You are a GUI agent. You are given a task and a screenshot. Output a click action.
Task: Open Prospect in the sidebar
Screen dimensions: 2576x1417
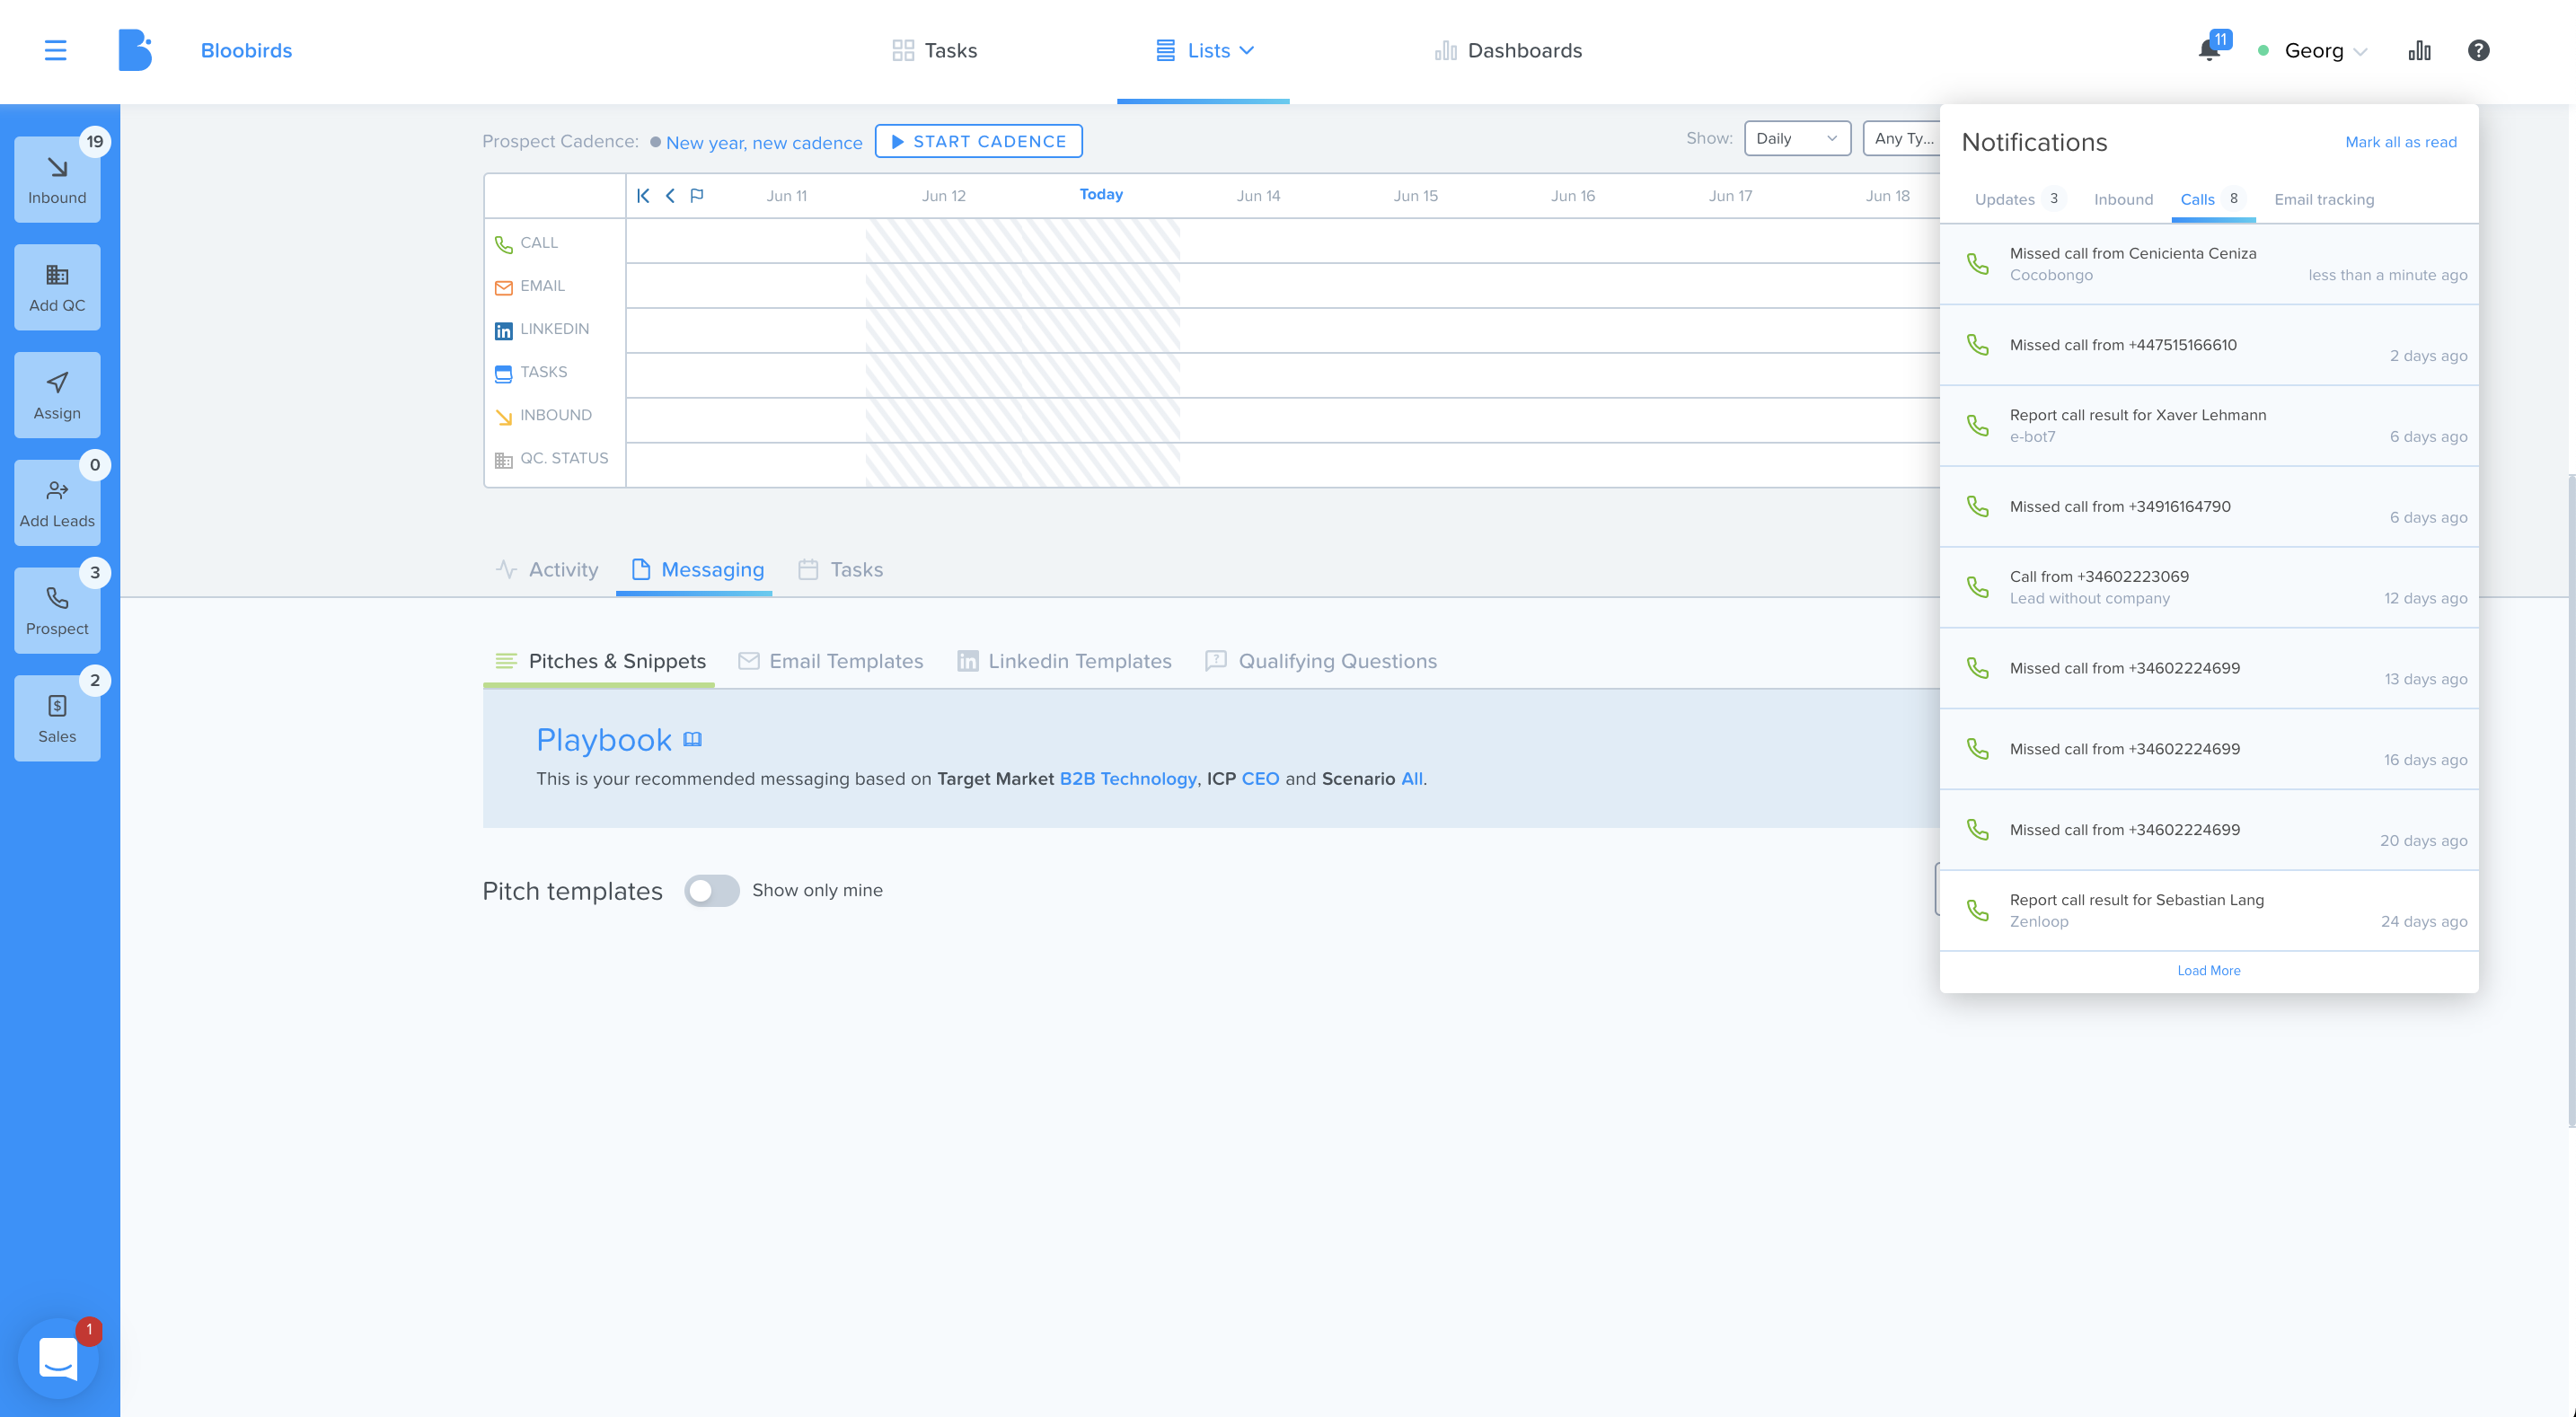click(x=57, y=611)
